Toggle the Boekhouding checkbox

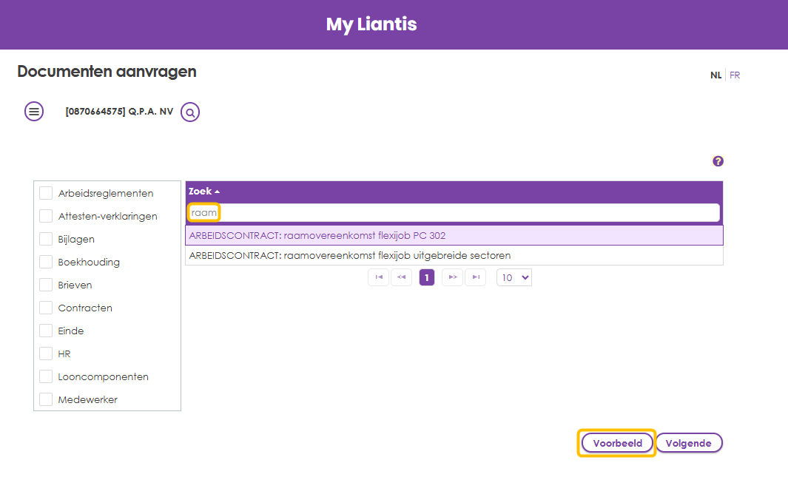pos(46,262)
